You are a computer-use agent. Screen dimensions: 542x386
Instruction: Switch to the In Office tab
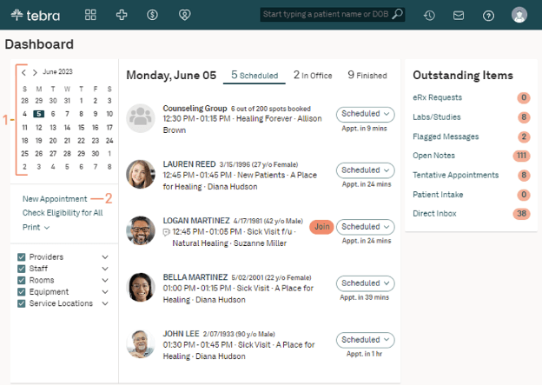[313, 76]
